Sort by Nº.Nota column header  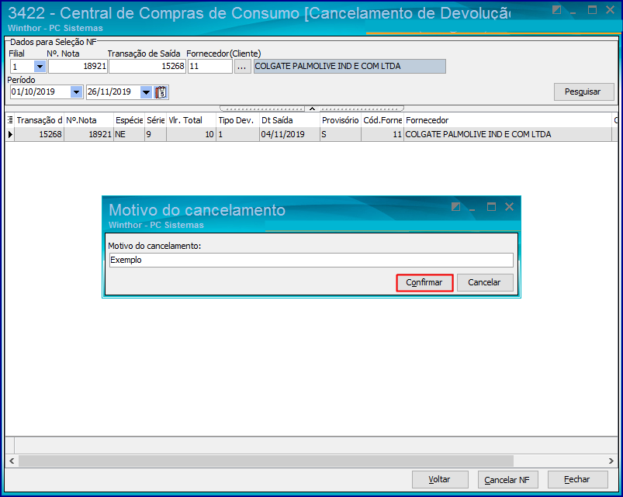[x=88, y=120]
